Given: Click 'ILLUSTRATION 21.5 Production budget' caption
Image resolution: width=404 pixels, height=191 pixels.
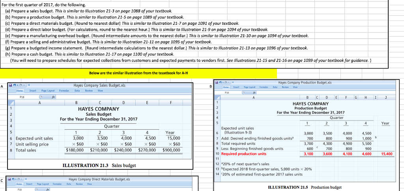Looking at the screenshot, I should pos(305,187).
